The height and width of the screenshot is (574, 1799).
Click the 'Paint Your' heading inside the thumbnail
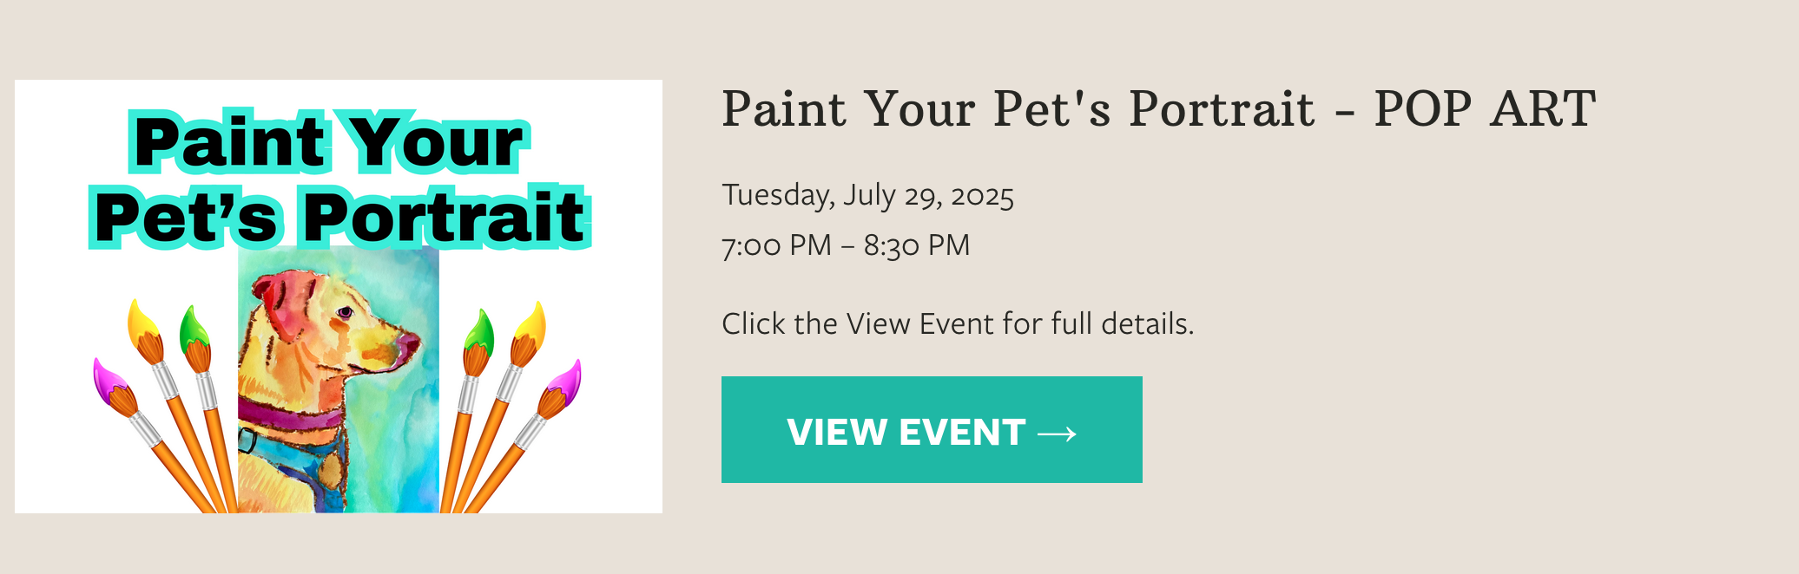point(328,141)
